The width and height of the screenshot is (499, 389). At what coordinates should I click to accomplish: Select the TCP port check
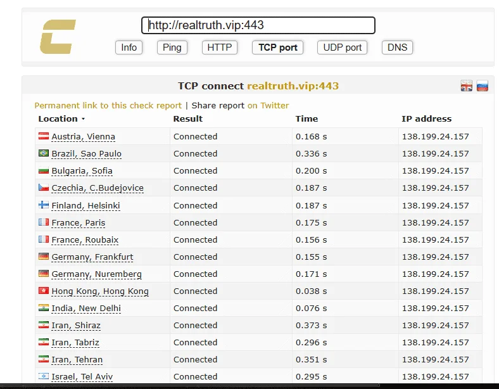277,48
